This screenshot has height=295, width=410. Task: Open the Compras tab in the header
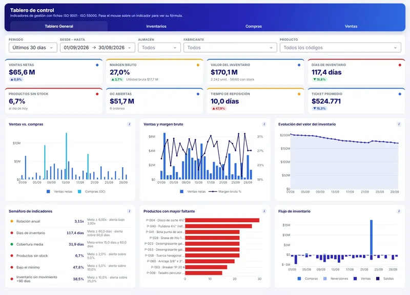253,26
